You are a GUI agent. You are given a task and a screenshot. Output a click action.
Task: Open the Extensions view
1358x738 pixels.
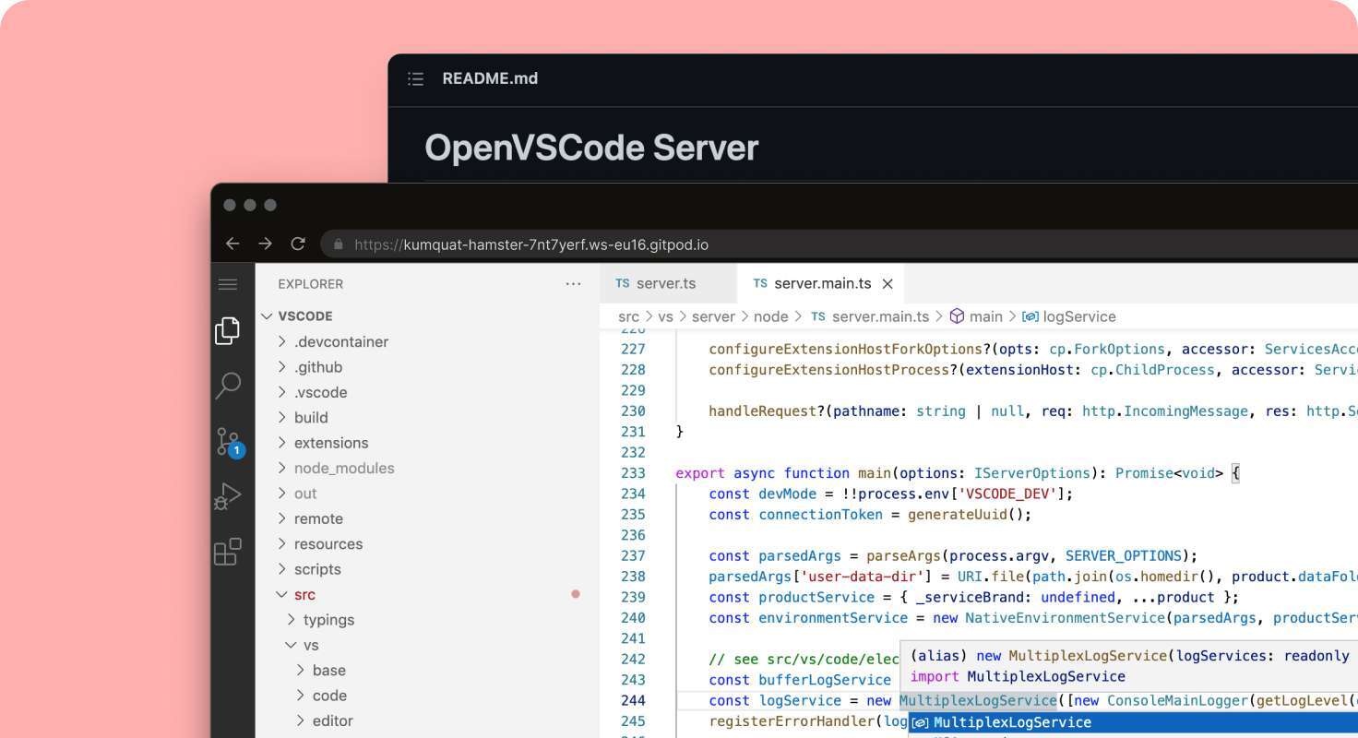pos(227,552)
